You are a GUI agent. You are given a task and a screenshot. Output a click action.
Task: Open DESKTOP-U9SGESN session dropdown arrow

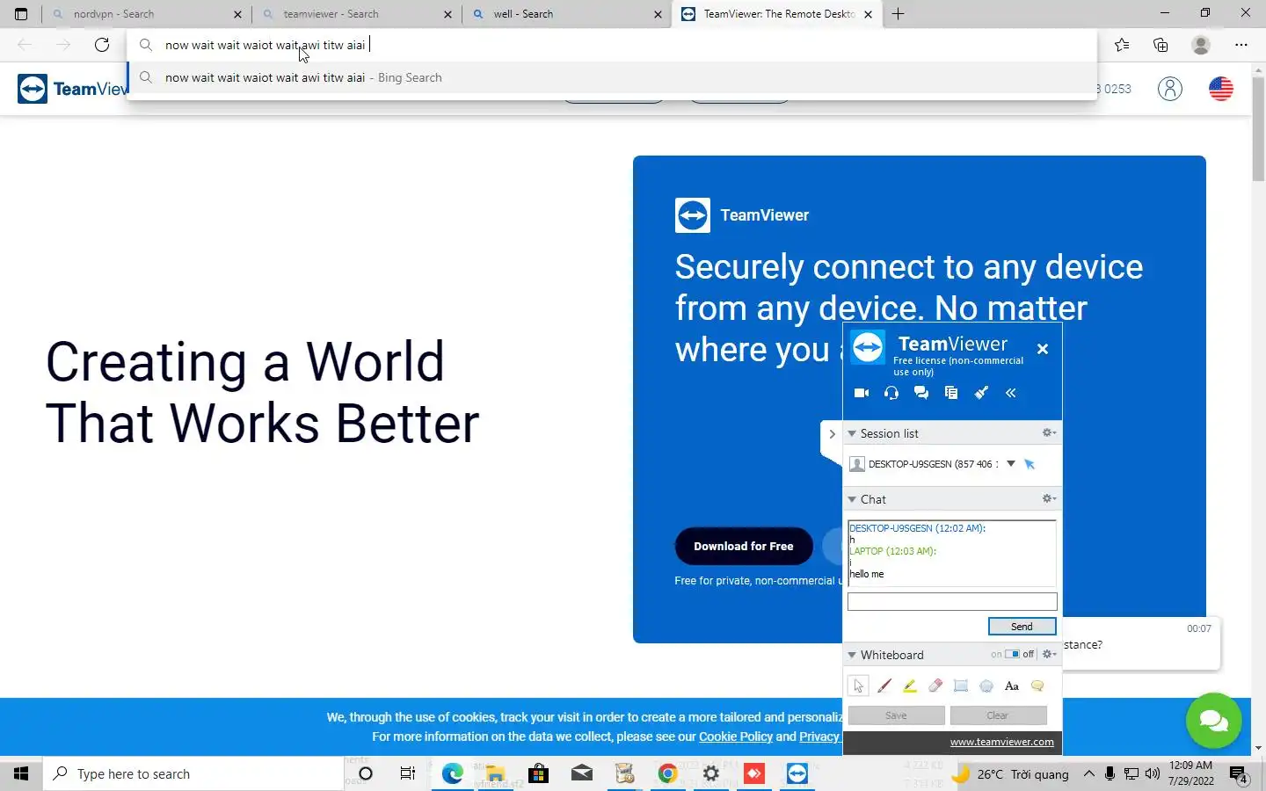coord(1011,464)
